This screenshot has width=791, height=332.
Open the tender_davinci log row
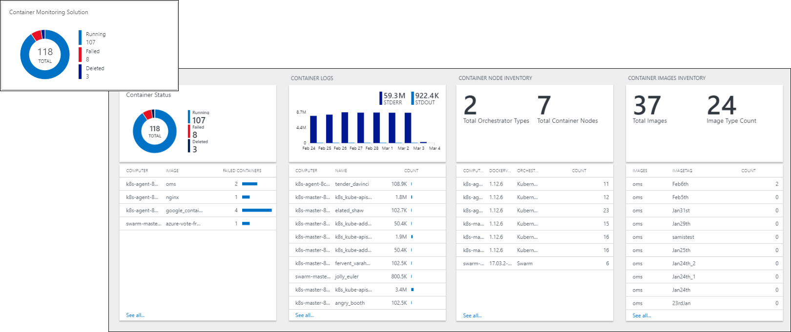click(366, 184)
